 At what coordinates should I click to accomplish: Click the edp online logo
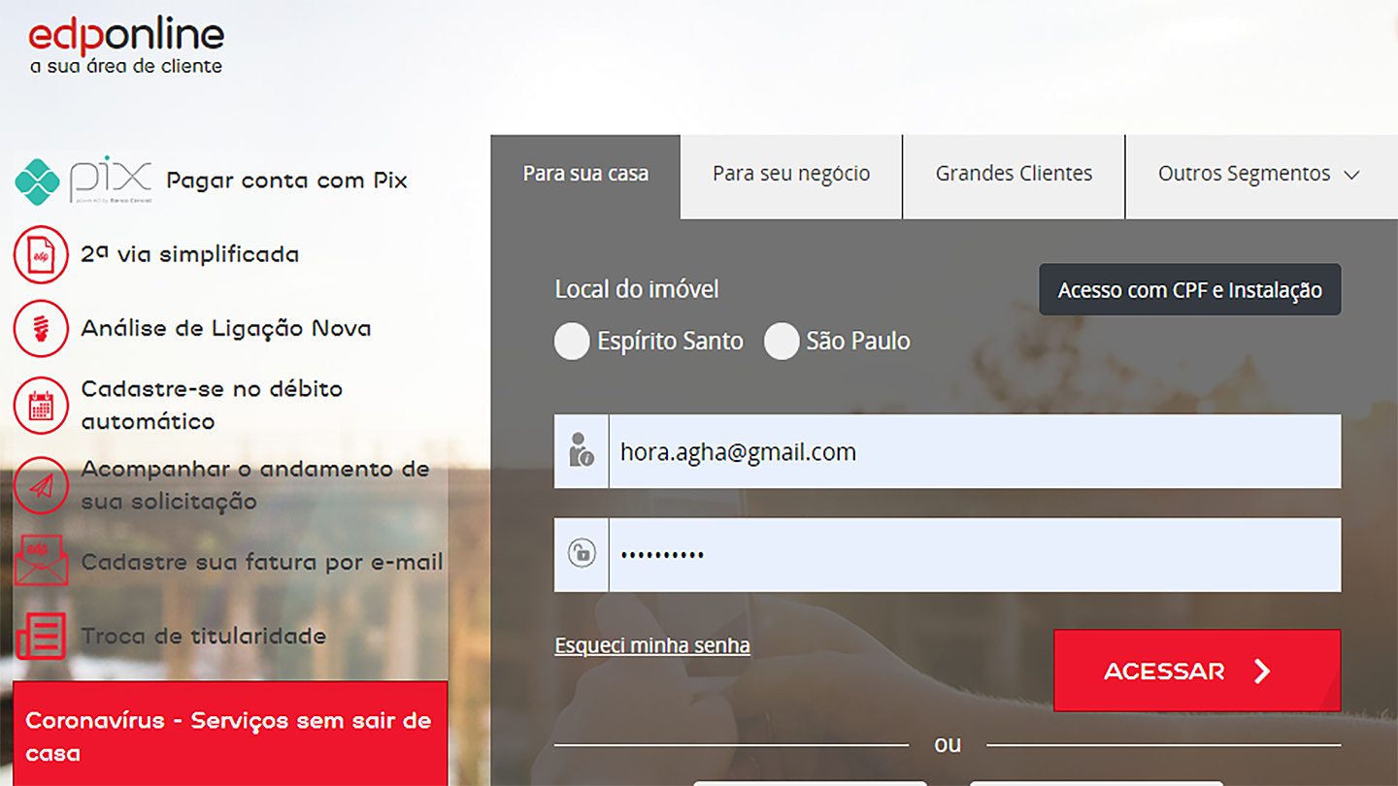coord(126,47)
